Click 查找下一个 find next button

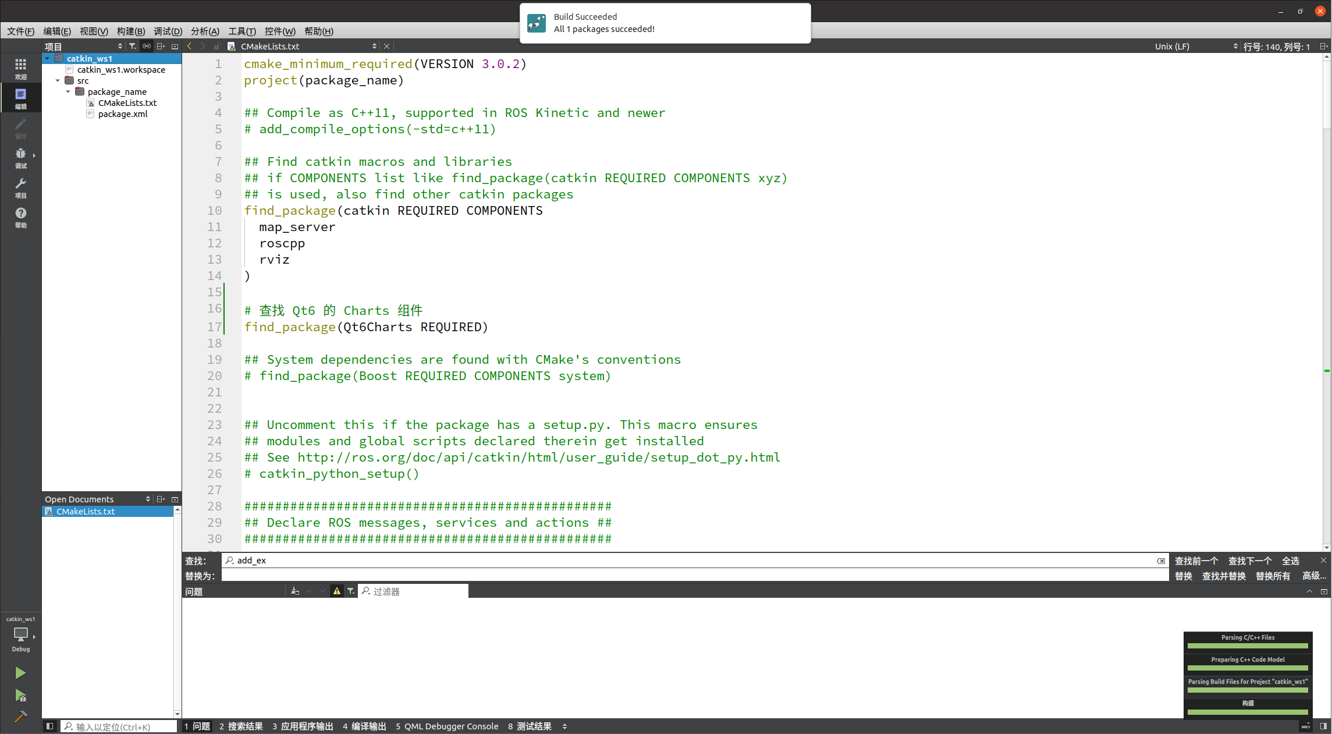1249,561
